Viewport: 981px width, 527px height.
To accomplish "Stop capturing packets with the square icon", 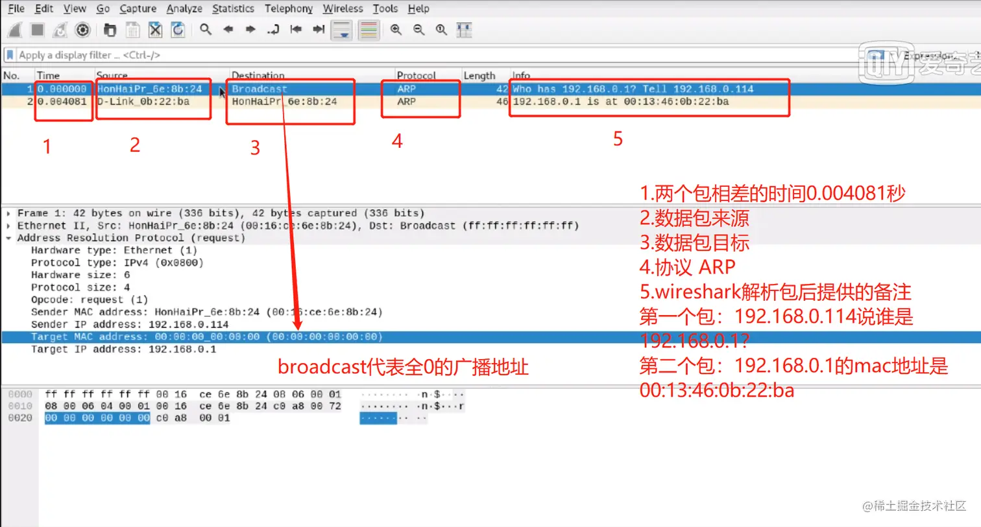I will point(38,30).
